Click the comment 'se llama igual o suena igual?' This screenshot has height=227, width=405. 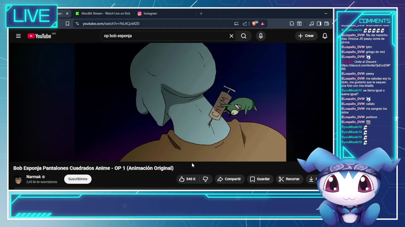point(363,92)
